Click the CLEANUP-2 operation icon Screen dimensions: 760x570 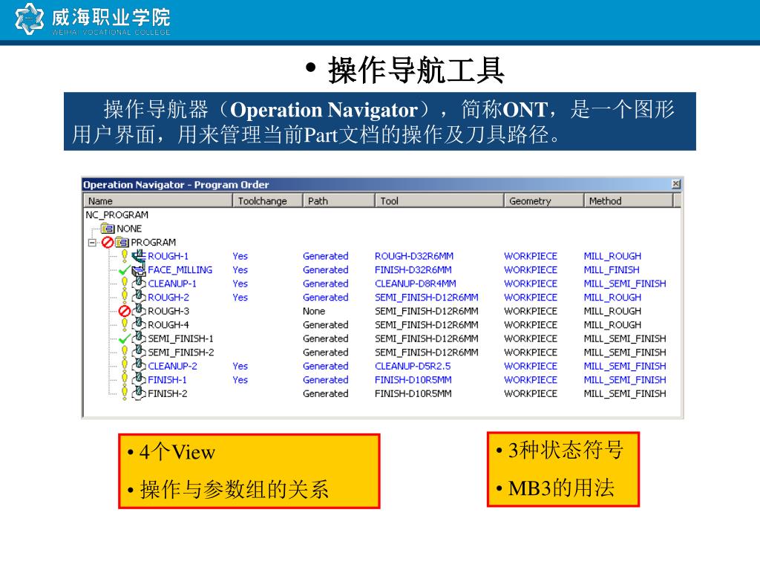click(139, 365)
